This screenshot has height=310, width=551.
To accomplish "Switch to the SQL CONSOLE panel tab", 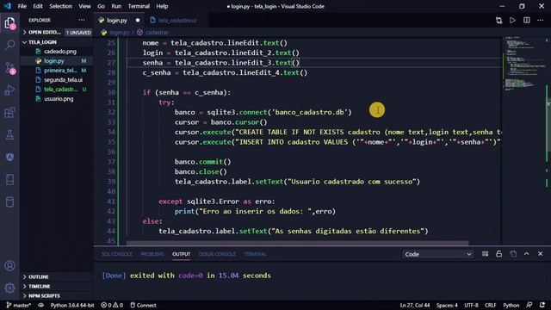I will [x=117, y=254].
